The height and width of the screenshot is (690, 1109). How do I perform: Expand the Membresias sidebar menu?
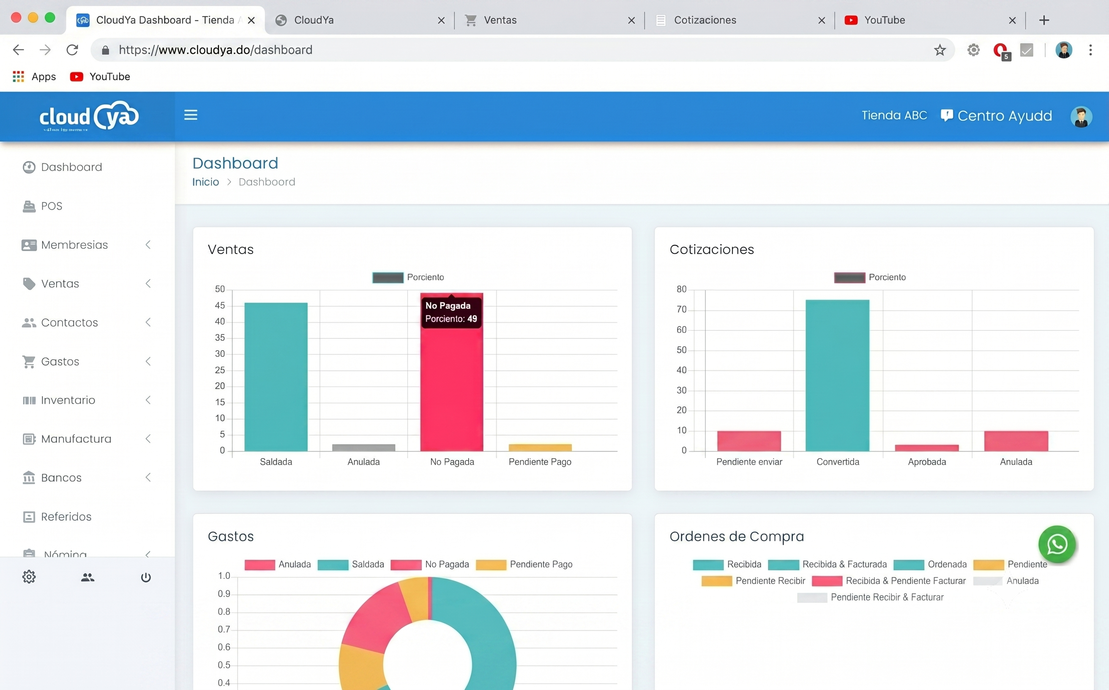[87, 245]
